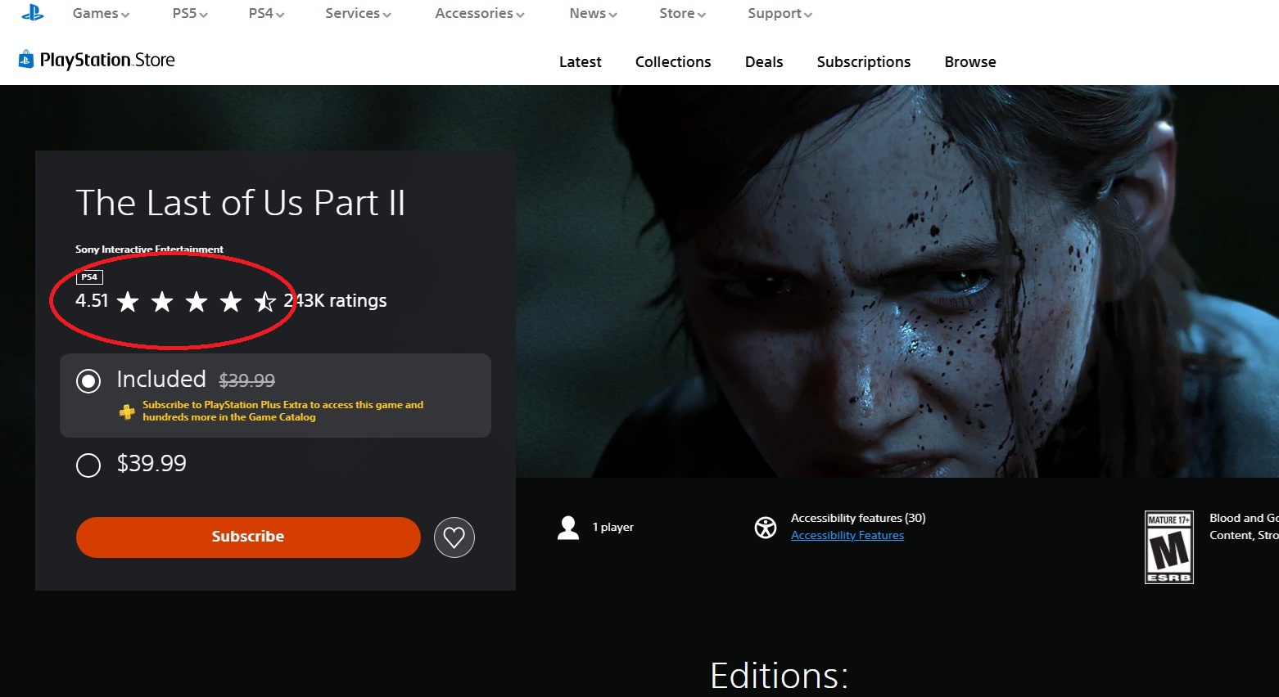The image size is (1279, 697).
Task: Expand the PS5 dropdown menu
Action: pyautogui.click(x=190, y=14)
